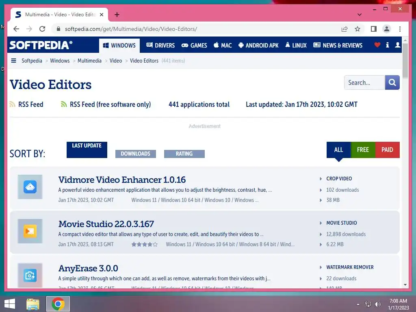Open the user account icon

397,45
